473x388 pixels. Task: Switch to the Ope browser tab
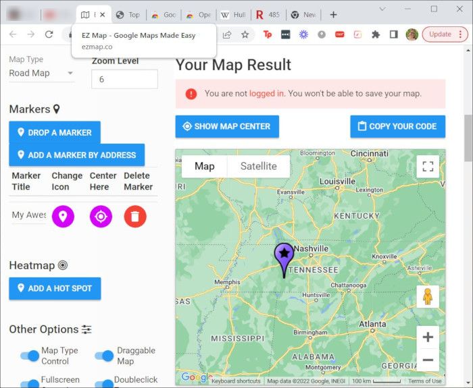(199, 14)
